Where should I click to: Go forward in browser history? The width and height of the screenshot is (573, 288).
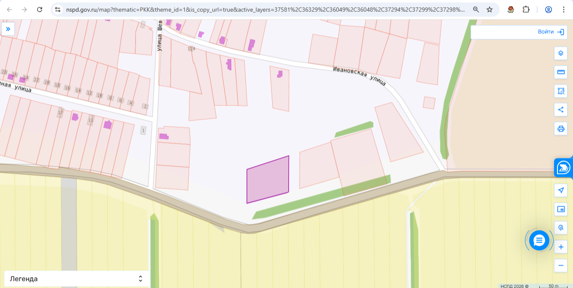pyautogui.click(x=24, y=9)
